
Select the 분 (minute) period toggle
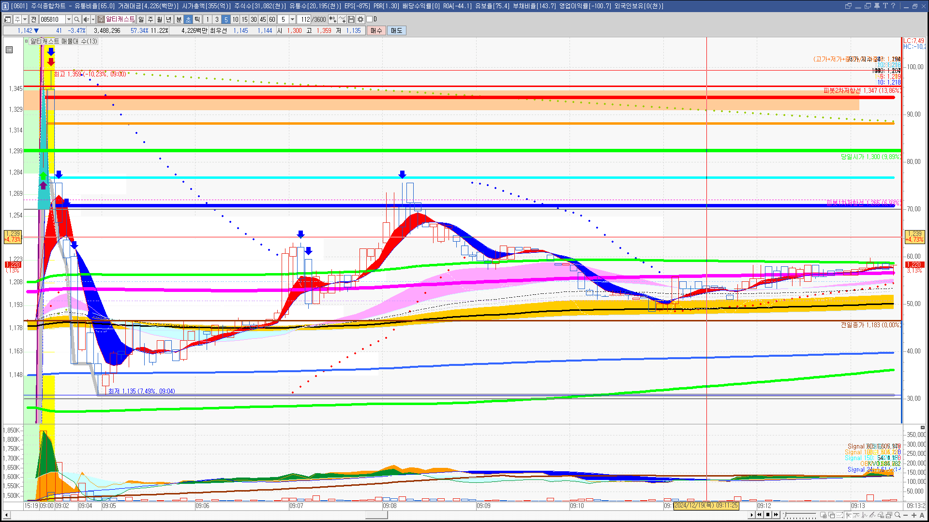coord(179,19)
